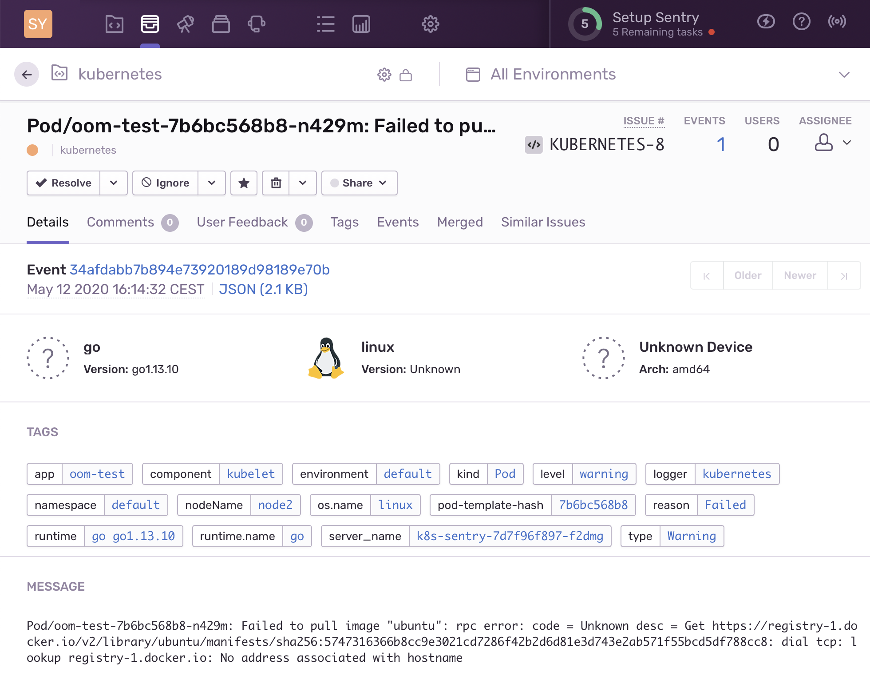Switch to the Comments tab

(120, 222)
